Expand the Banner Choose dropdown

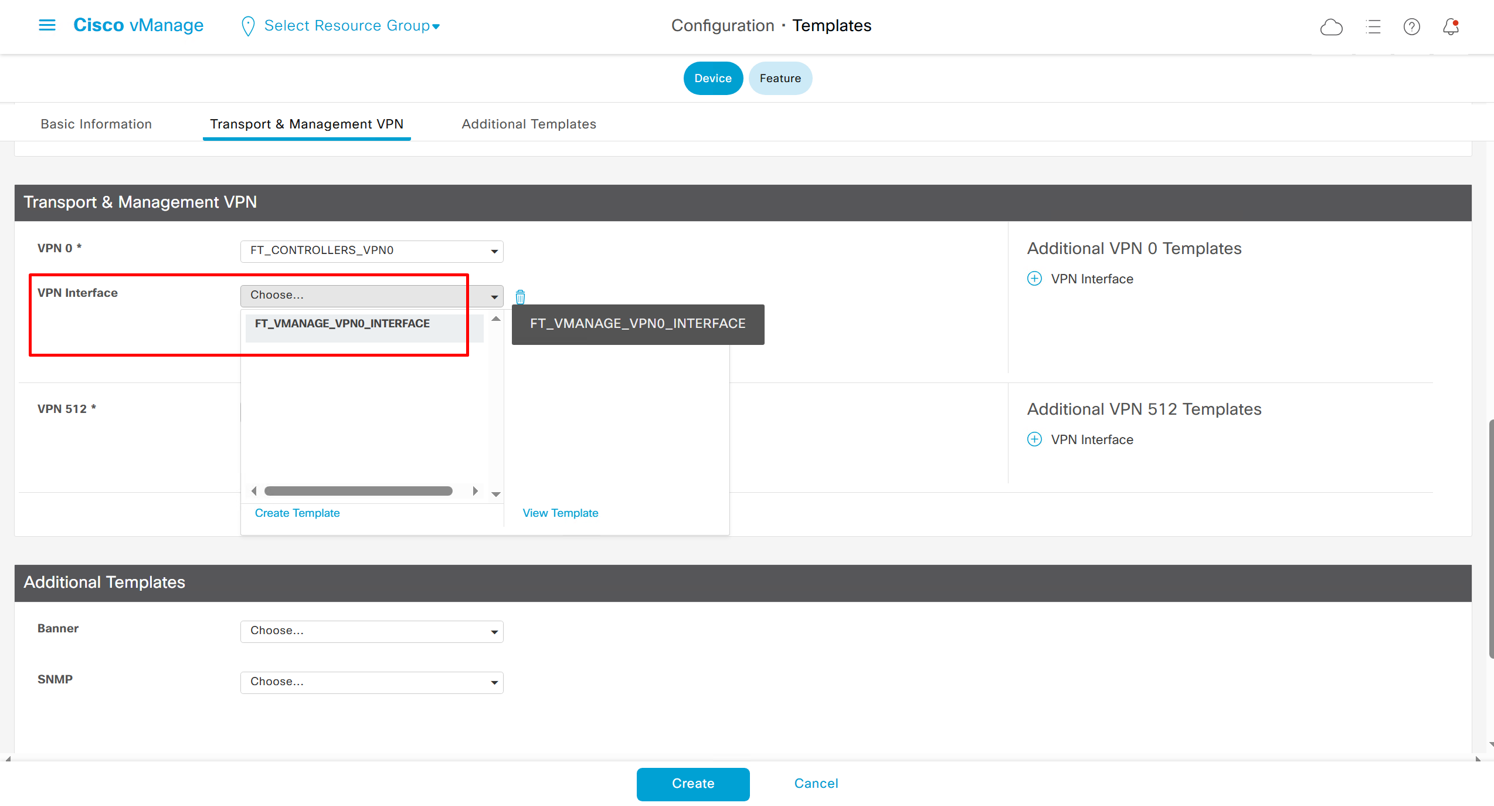coord(372,631)
